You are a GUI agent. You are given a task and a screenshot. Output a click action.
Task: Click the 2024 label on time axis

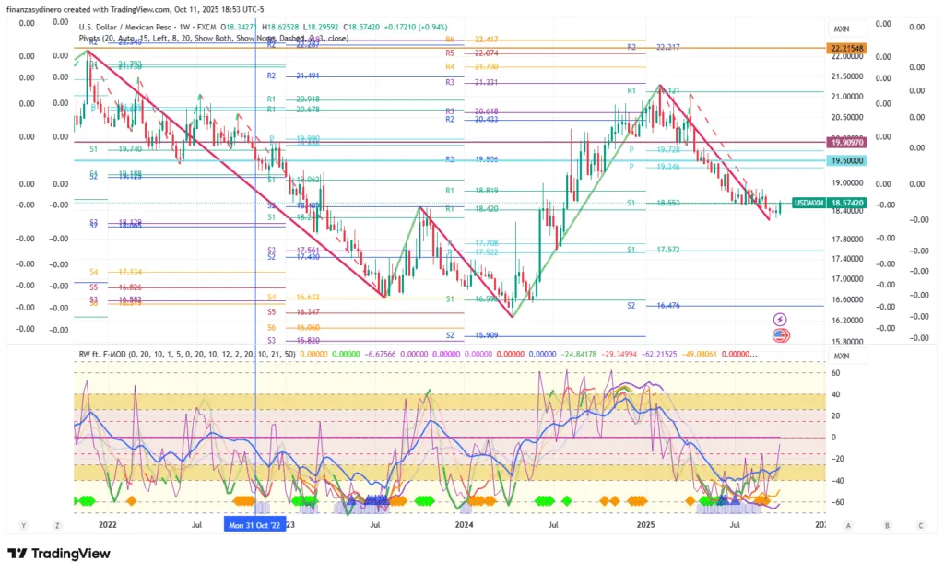[464, 524]
